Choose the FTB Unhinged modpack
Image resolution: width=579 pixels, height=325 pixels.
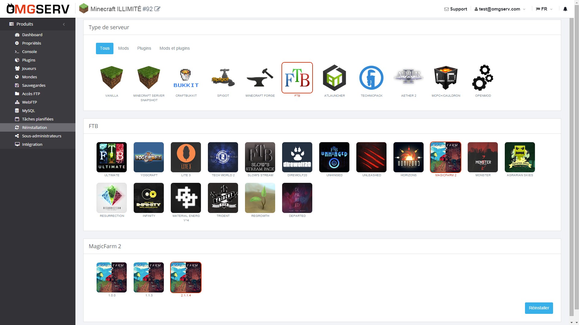tap(334, 157)
